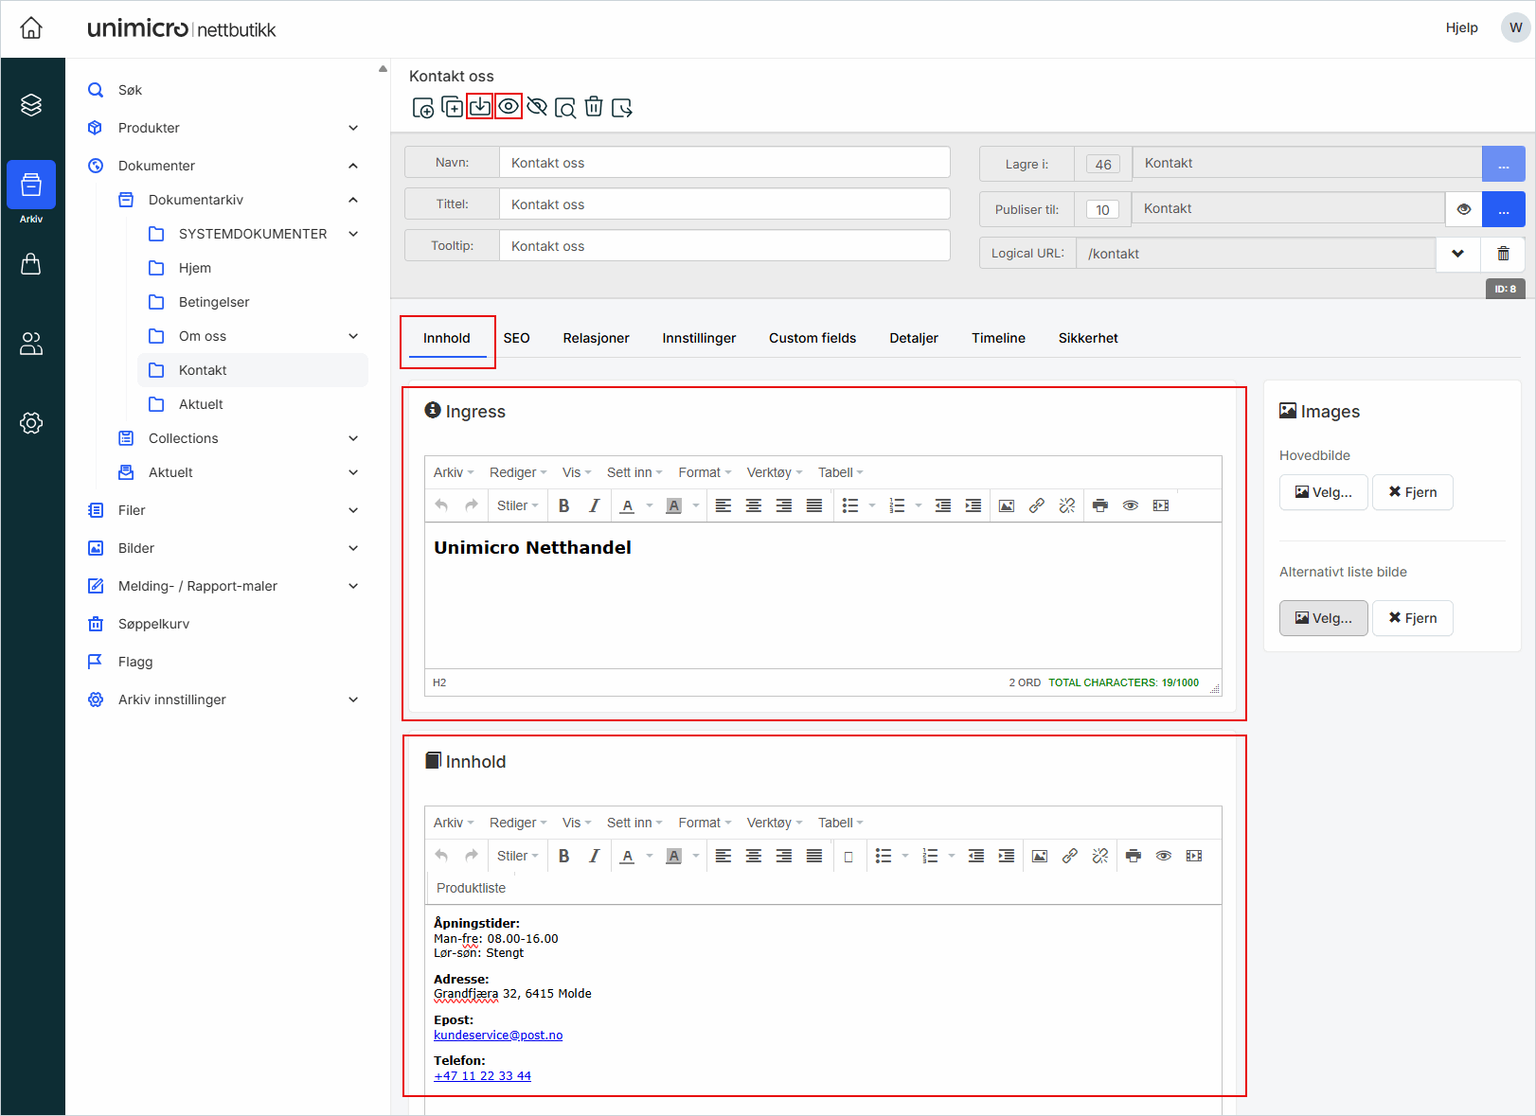Expand the Produkter section in sidebar

pyautogui.click(x=352, y=128)
